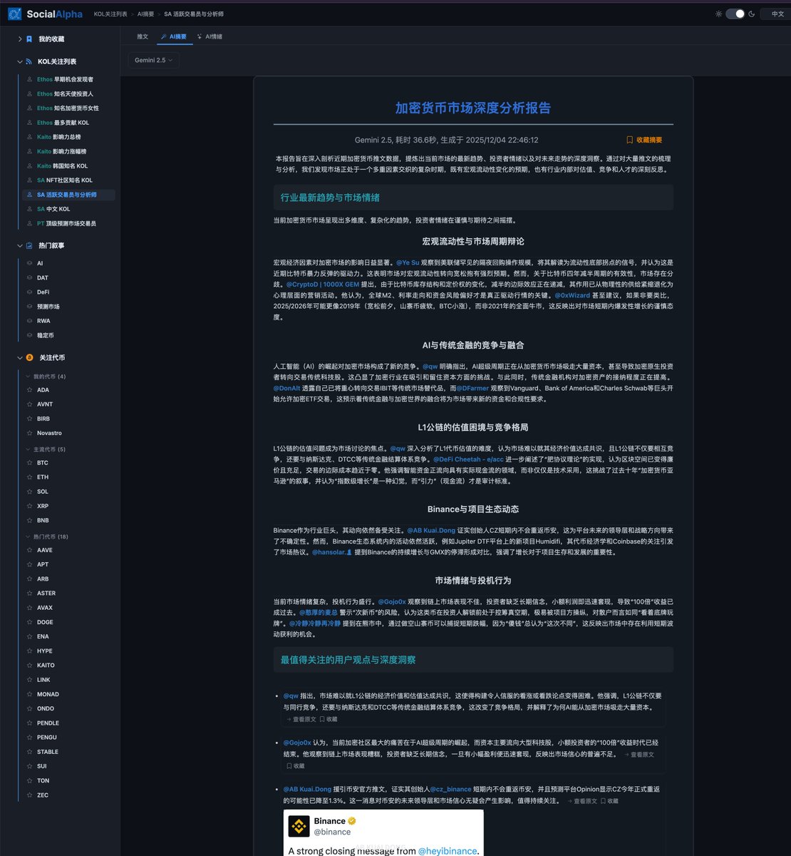The height and width of the screenshot is (856, 791).
Task: Collapse the KOL关注列表 section
Action: point(20,62)
